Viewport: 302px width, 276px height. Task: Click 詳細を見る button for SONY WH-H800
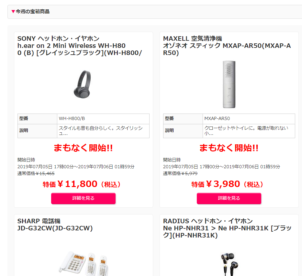(84, 198)
